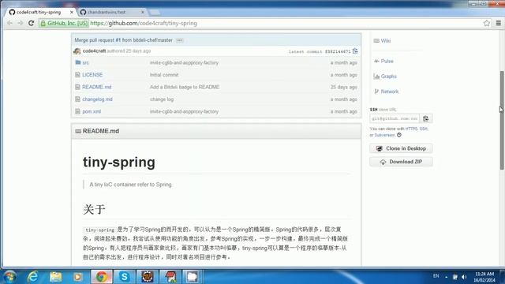Click the README.md file row icon

77,87
